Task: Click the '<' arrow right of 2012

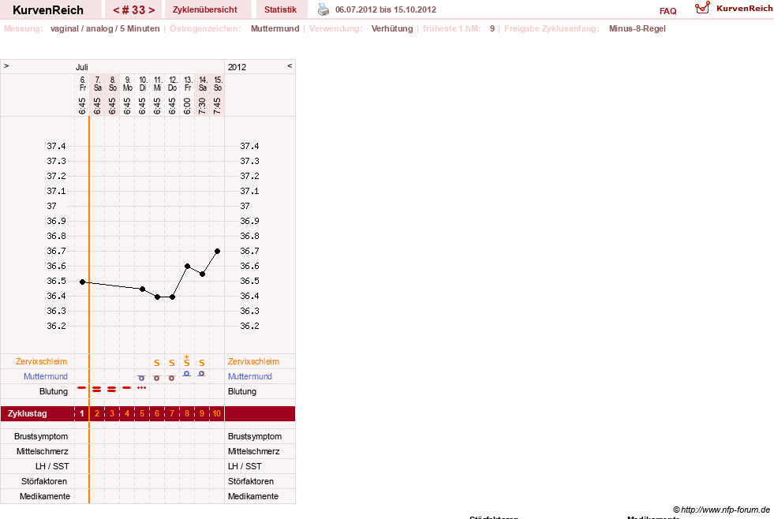Action: pyautogui.click(x=290, y=65)
